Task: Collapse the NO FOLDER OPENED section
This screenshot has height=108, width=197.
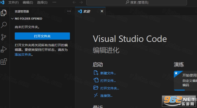Action: tap(12, 19)
